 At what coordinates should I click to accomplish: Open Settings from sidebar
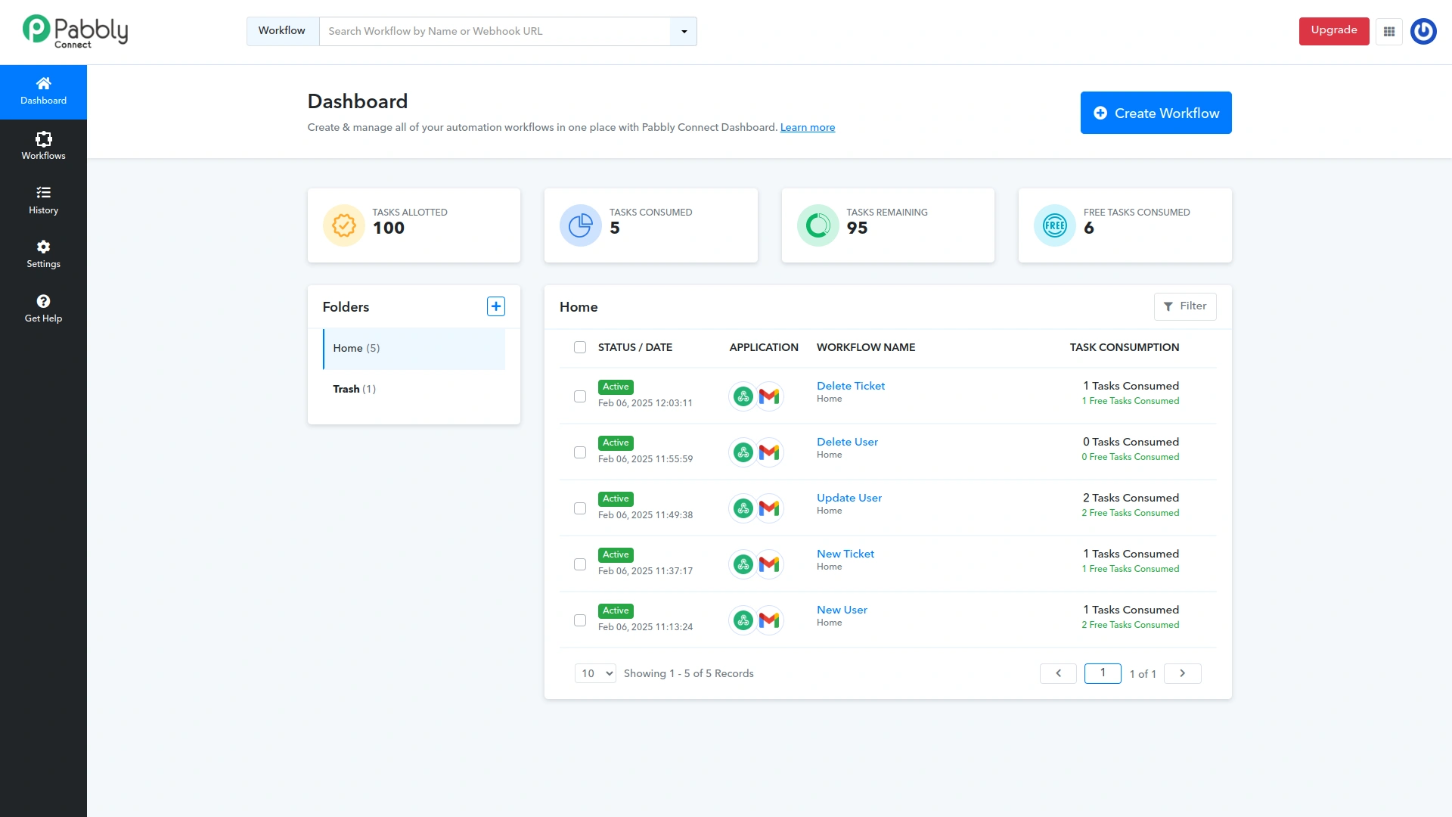[43, 254]
